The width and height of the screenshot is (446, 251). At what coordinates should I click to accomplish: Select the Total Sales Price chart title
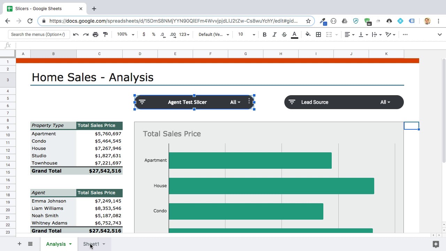[172, 134]
